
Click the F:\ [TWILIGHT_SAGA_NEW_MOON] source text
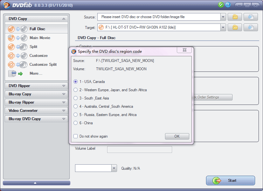coord(125,61)
